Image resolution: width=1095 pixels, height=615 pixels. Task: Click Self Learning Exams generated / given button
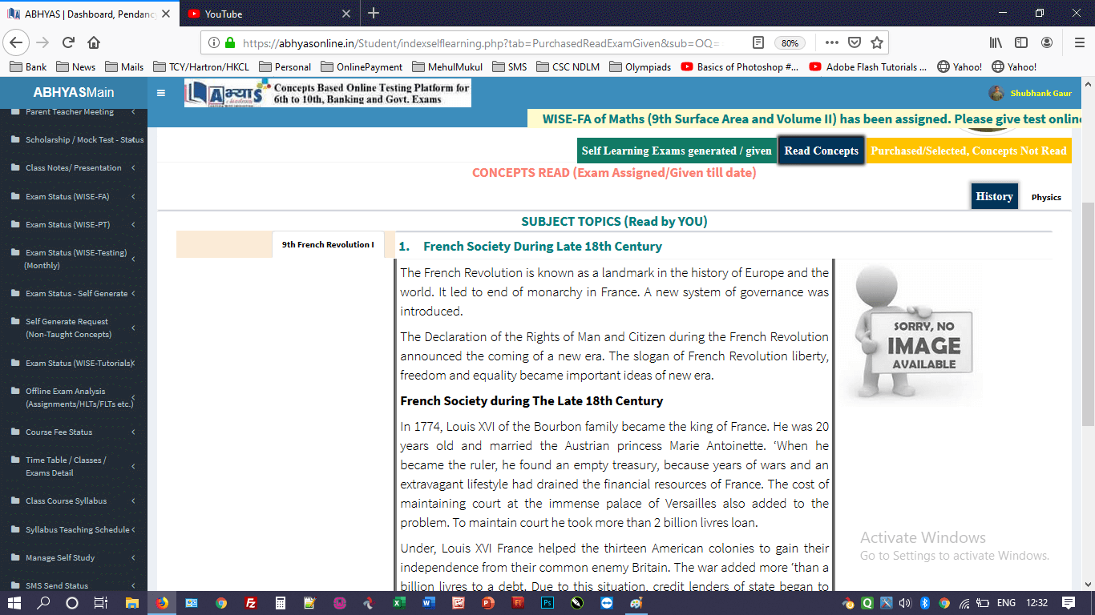point(677,151)
